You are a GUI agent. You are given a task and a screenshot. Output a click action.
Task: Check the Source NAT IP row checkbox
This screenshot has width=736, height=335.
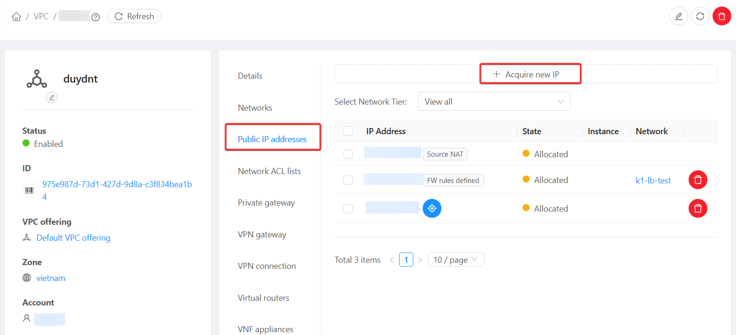pos(348,154)
